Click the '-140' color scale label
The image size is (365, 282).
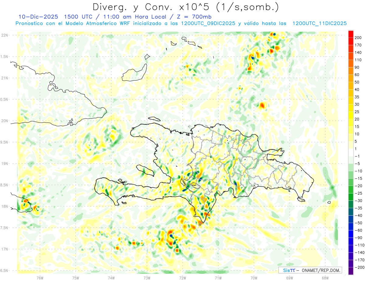click(359, 252)
